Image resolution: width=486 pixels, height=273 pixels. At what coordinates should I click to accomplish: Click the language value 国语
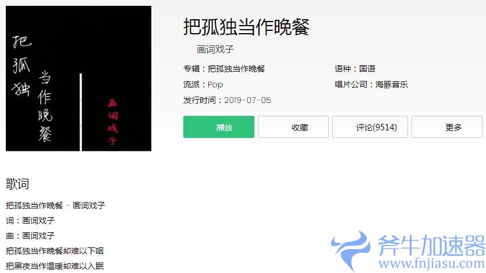pos(367,69)
